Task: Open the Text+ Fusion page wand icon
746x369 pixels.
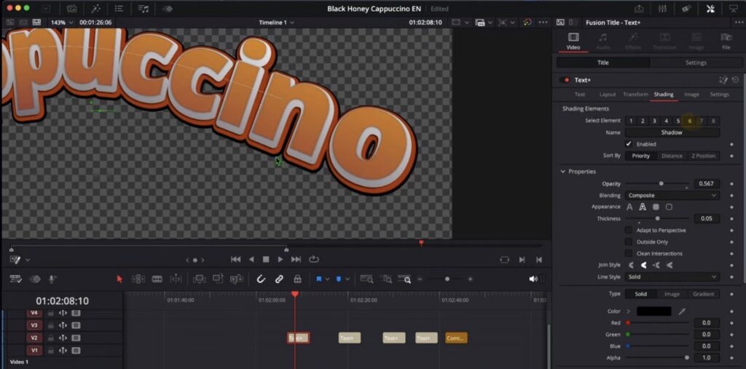Action: tap(723, 80)
